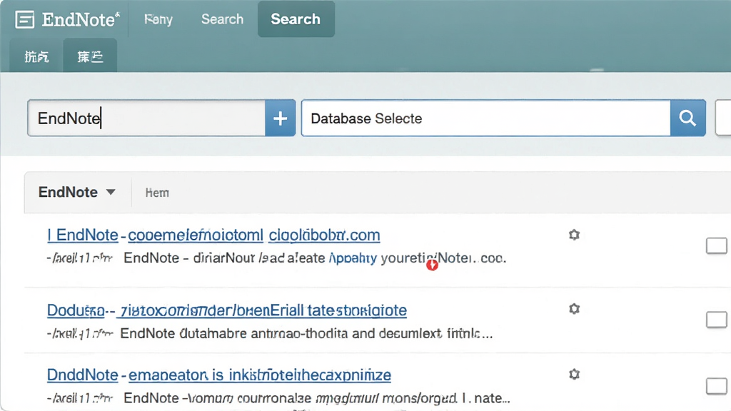
Task: Click the search text field containing EndNote
Action: point(146,118)
